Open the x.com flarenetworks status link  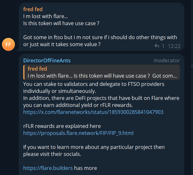pos(93,112)
